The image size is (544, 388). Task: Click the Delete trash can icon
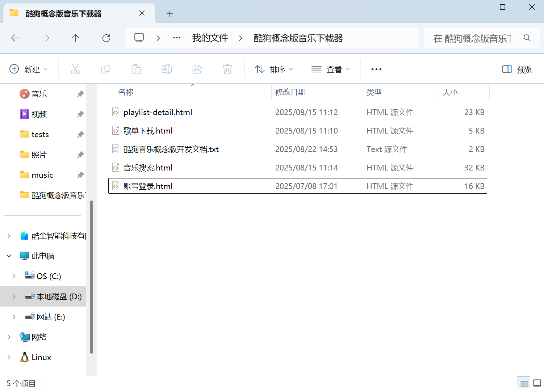pyautogui.click(x=227, y=69)
